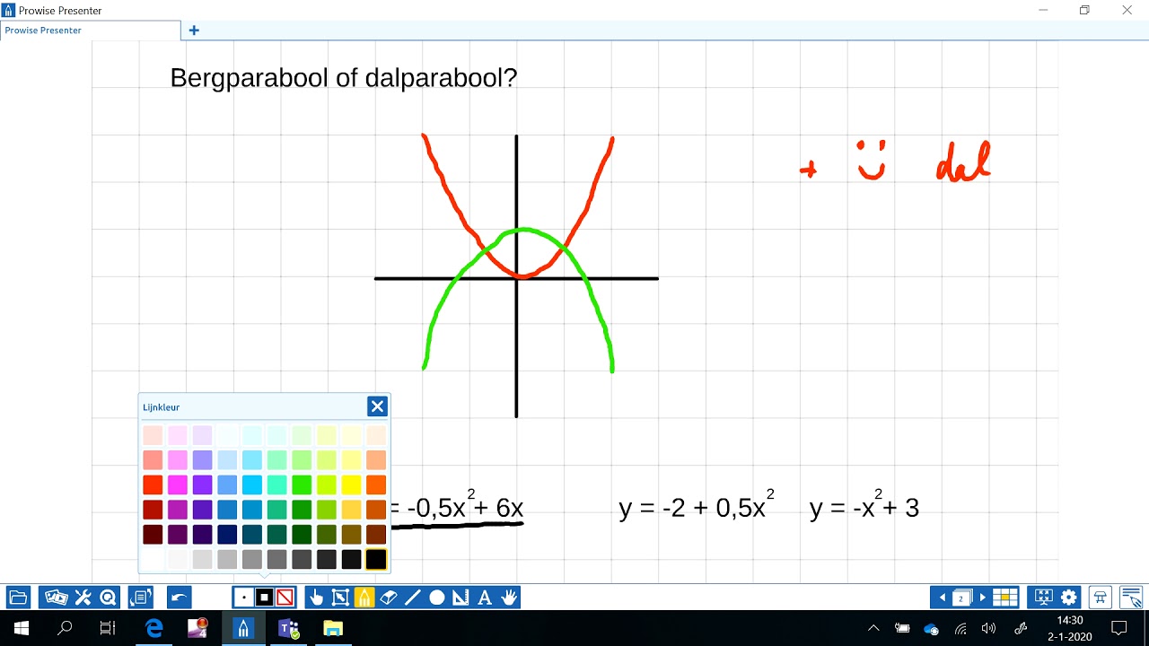The height and width of the screenshot is (646, 1149).
Task: Go to the previous page arrow
Action: pos(942,598)
